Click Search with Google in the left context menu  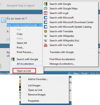click(x=27, y=59)
